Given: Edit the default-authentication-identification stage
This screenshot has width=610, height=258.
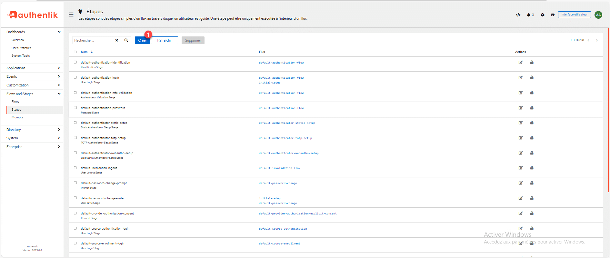Looking at the screenshot, I should [520, 63].
